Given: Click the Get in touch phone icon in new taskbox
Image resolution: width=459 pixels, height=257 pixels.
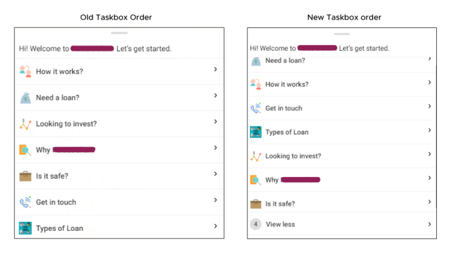Looking at the screenshot, I should click(256, 108).
